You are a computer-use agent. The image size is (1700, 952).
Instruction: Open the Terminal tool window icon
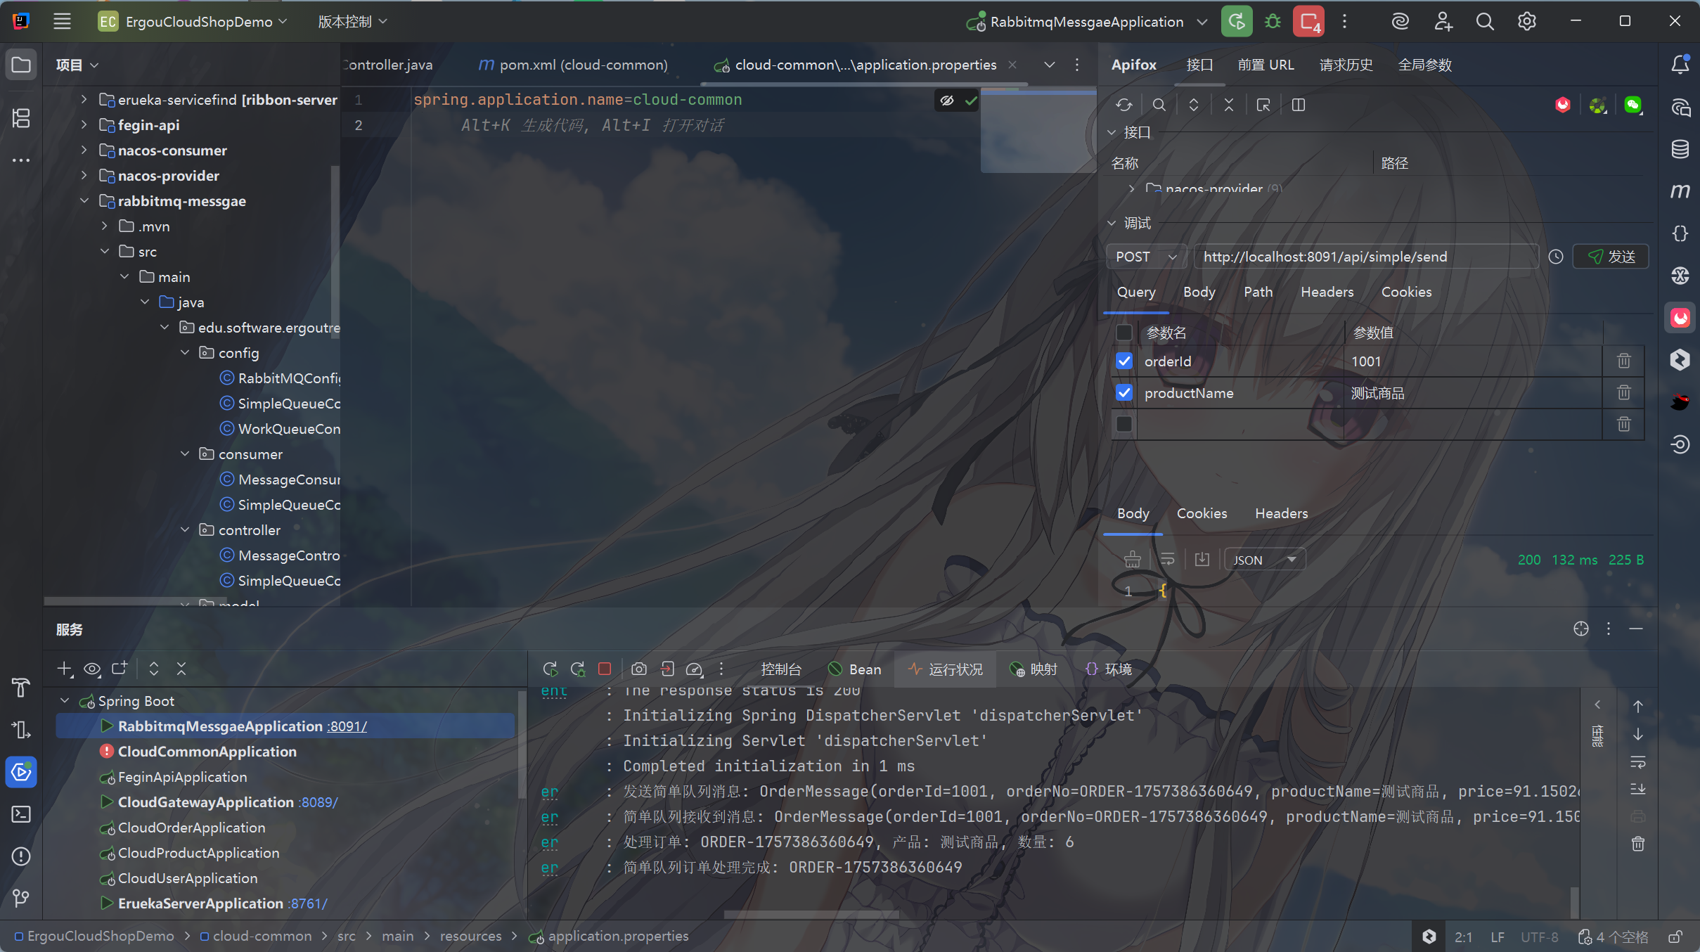click(21, 814)
